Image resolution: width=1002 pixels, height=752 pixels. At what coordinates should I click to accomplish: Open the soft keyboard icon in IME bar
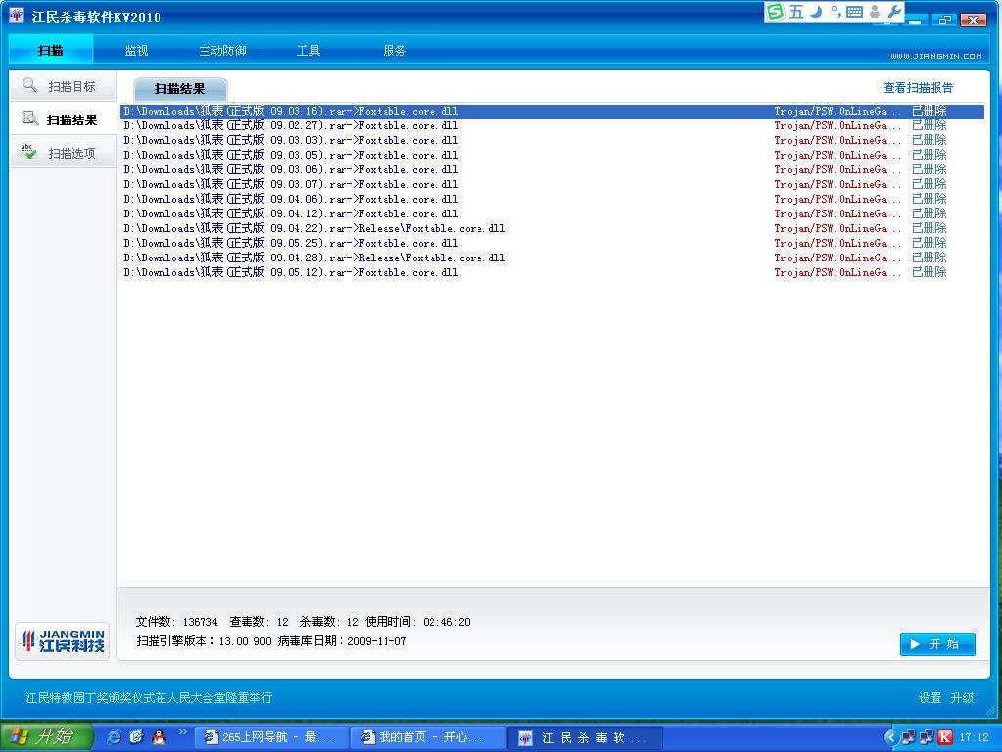pyautogui.click(x=854, y=12)
